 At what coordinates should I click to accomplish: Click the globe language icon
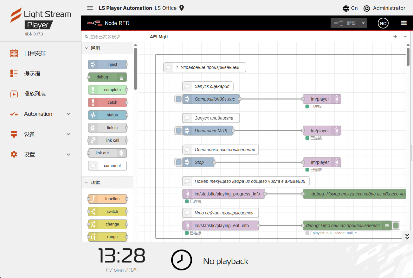pos(346,9)
